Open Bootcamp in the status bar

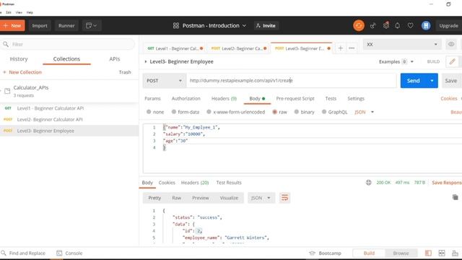click(325, 253)
